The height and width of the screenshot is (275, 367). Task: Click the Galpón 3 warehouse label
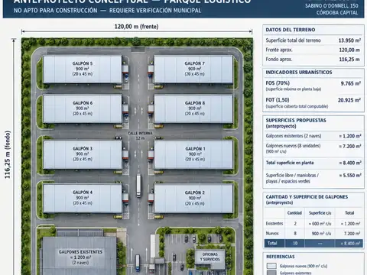click(83, 154)
